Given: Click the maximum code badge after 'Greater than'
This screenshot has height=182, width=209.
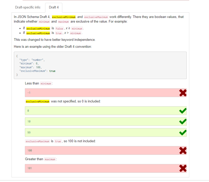Looking at the screenshot, I should pyautogui.click(x=50, y=159).
